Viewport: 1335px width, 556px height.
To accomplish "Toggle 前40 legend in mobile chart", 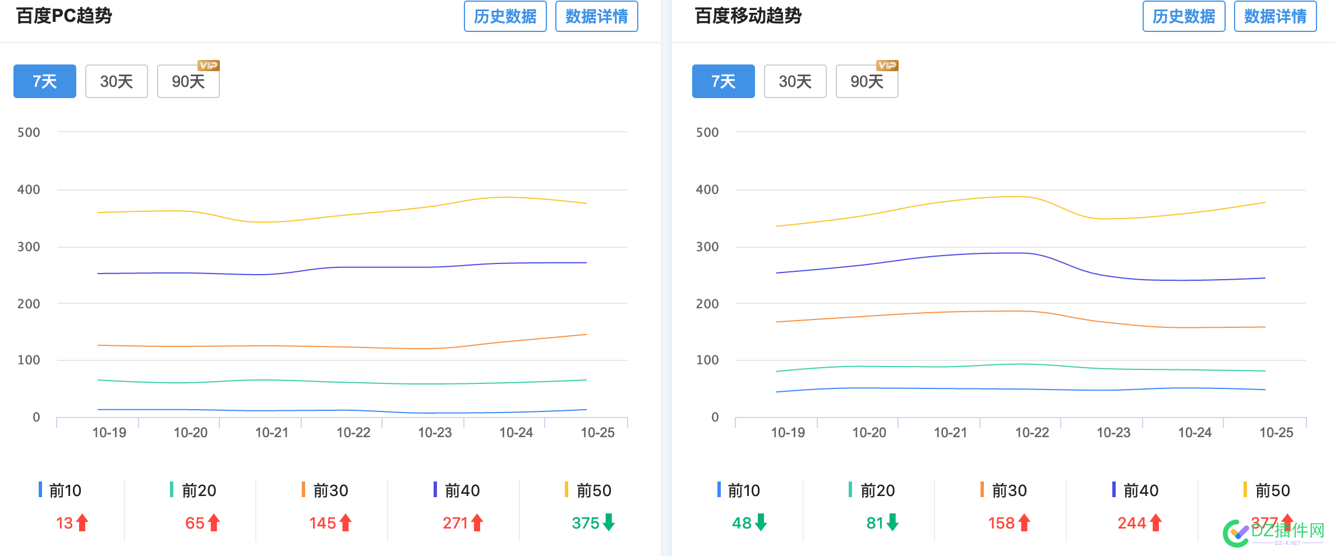I will tap(1135, 490).
